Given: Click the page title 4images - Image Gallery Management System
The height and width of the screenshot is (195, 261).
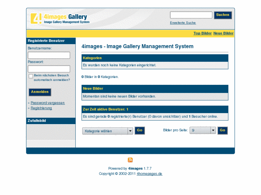Looking at the screenshot, I should pyautogui.click(x=138, y=46).
